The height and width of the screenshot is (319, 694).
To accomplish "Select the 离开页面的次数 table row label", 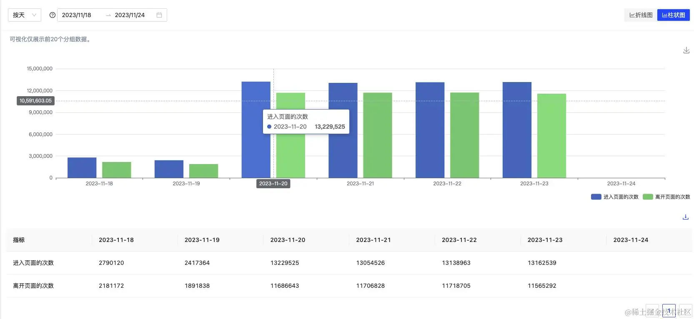I will coord(33,286).
